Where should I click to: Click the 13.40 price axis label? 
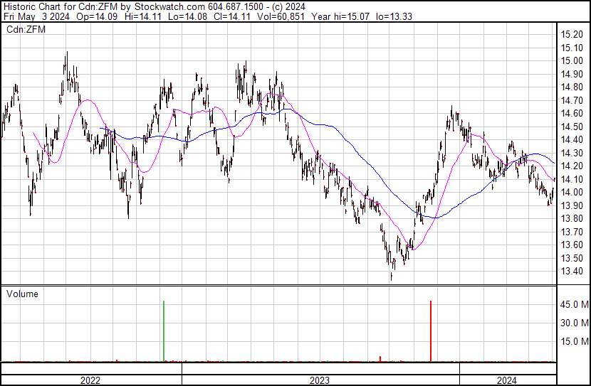click(572, 272)
